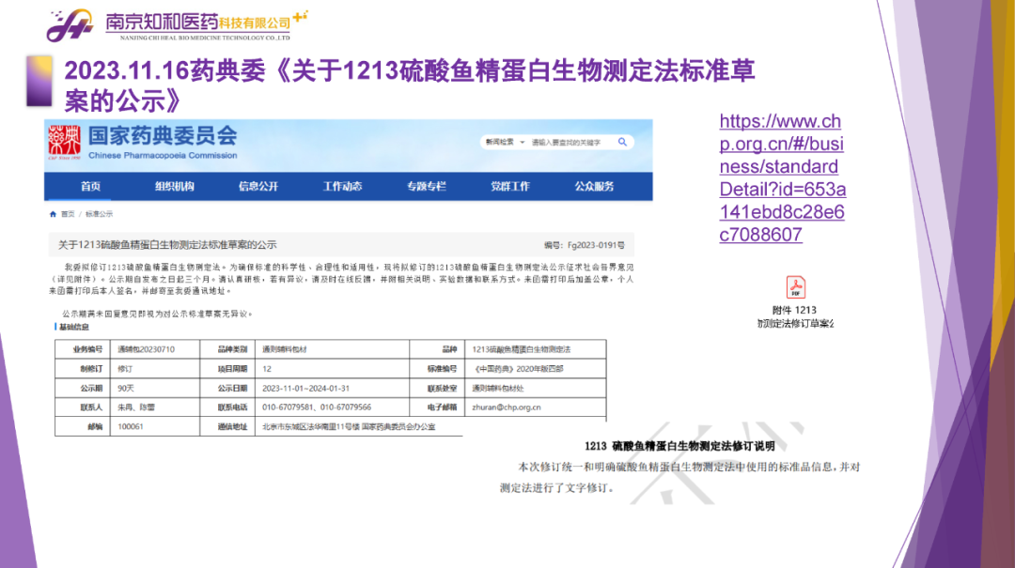Open the 专题专栏 navigation item

pos(426,186)
